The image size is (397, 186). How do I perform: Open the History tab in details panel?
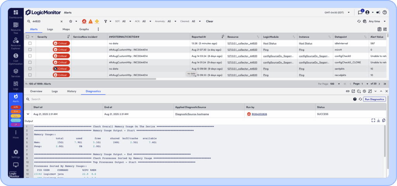point(71,91)
